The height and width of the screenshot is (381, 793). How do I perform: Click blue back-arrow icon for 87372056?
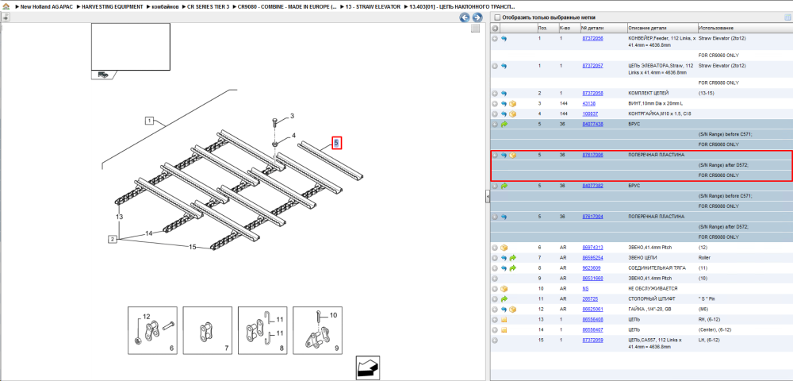[x=504, y=38]
